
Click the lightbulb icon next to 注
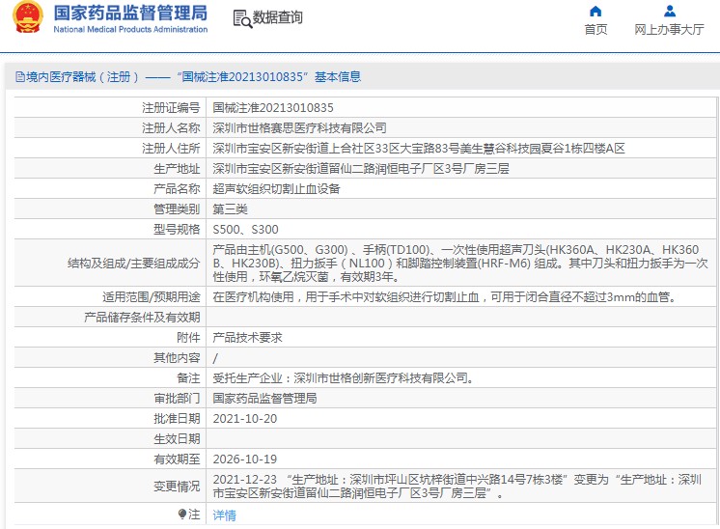182,514
